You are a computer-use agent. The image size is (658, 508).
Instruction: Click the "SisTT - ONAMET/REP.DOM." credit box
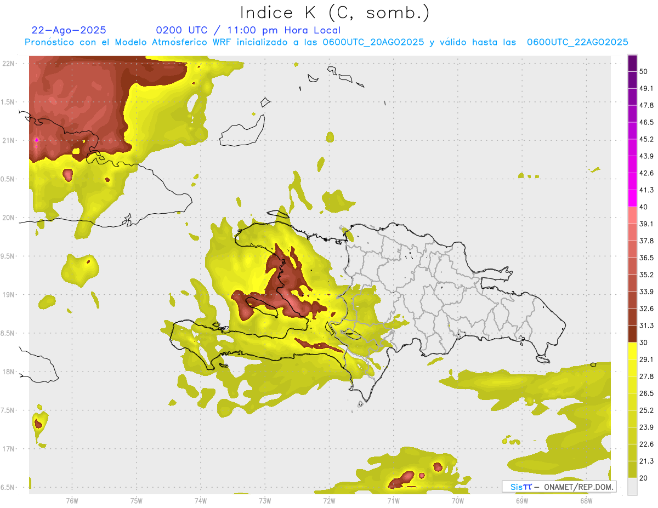(559, 487)
